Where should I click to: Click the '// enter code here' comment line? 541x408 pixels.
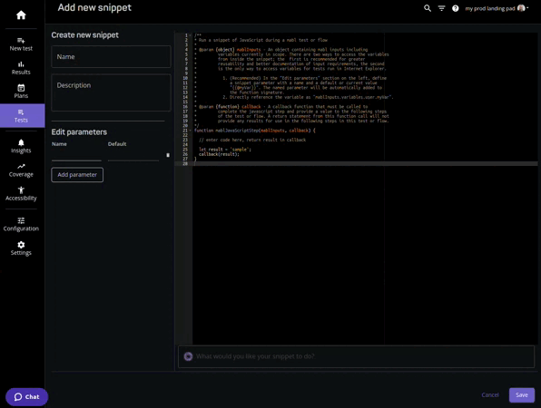click(x=252, y=140)
